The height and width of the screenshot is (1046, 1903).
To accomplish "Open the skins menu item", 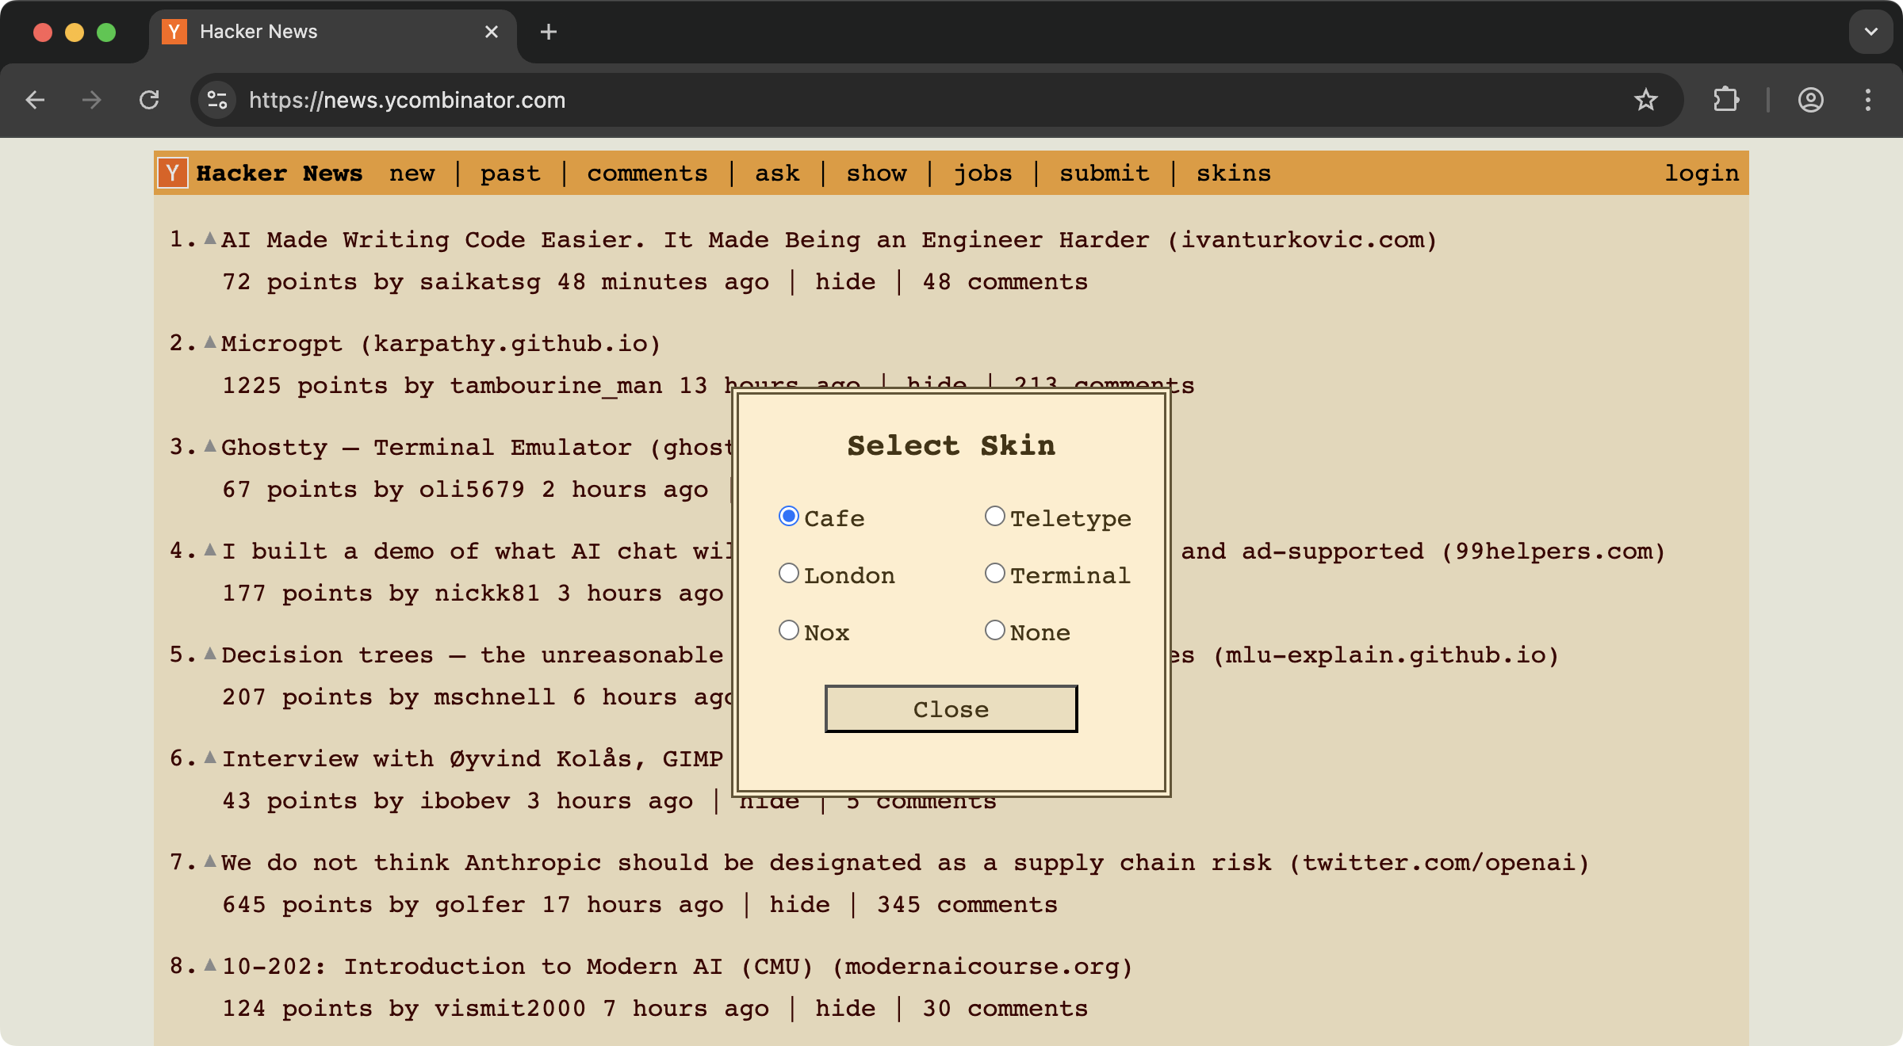I will 1233,173.
